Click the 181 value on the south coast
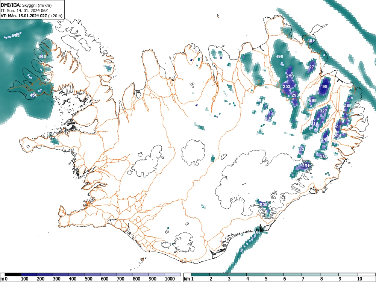This screenshot has height=282, width=376. tap(256, 233)
